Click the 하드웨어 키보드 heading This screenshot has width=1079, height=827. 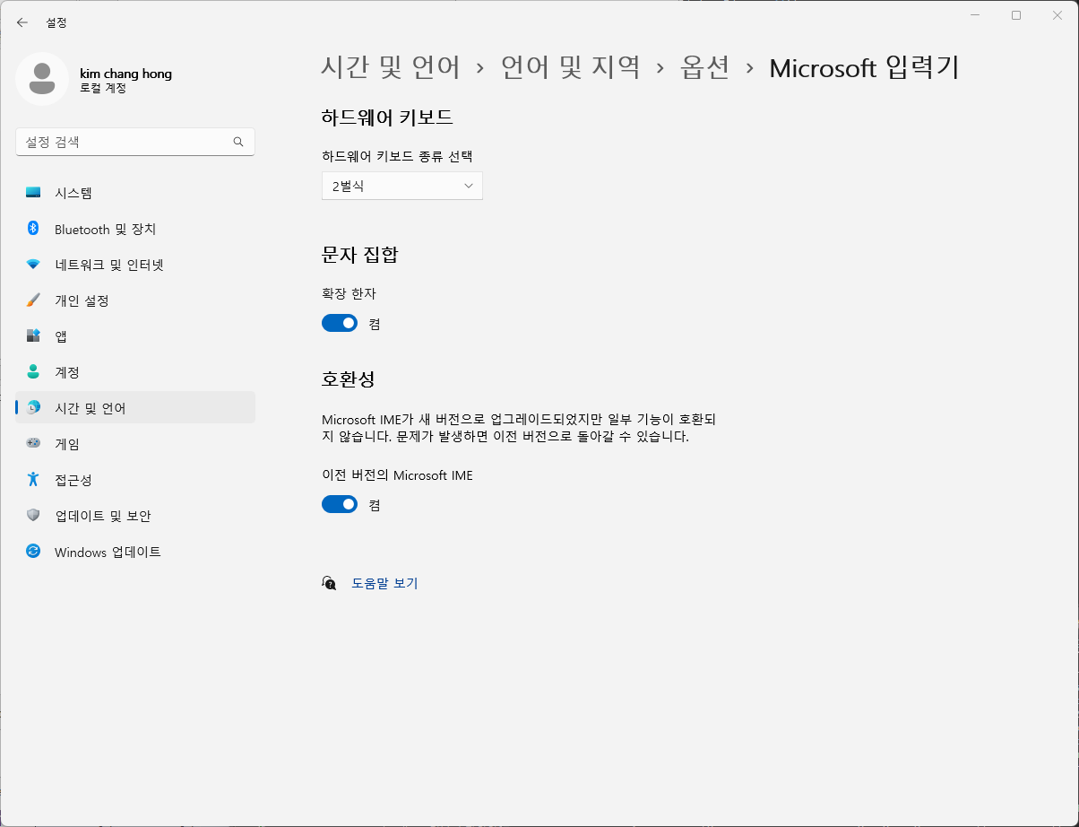(387, 117)
